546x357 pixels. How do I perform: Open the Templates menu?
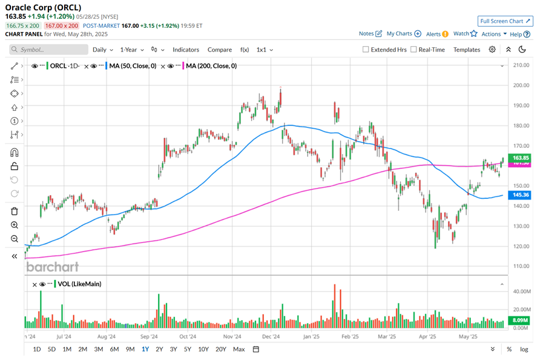click(x=467, y=50)
